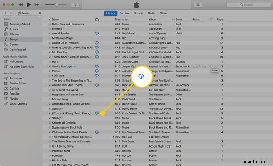Sort by the Album column header
The height and width of the screenshot is (166, 273).
point(152,19)
